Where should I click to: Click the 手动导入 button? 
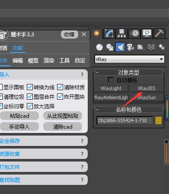19,126
